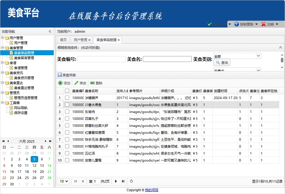
Task: Open the 美食类别 dropdown showing 全部
Action: point(237,56)
